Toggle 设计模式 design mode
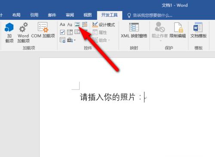The height and width of the screenshot is (157, 215). point(104,25)
